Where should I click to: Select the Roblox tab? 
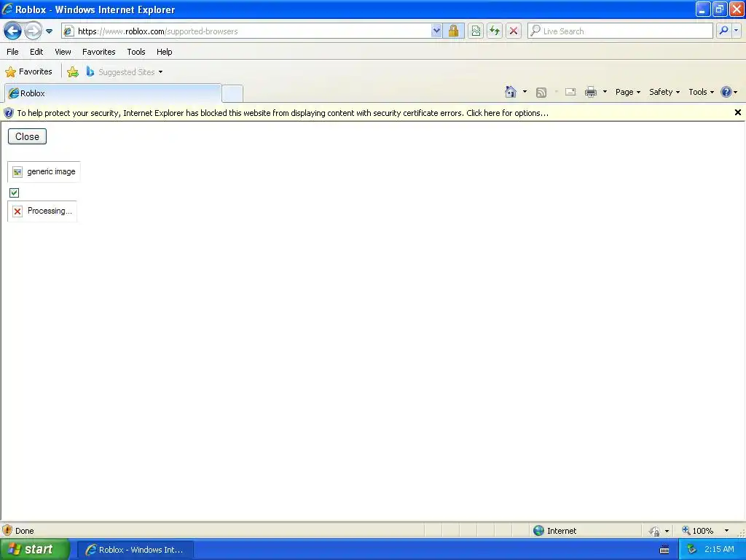click(x=113, y=93)
